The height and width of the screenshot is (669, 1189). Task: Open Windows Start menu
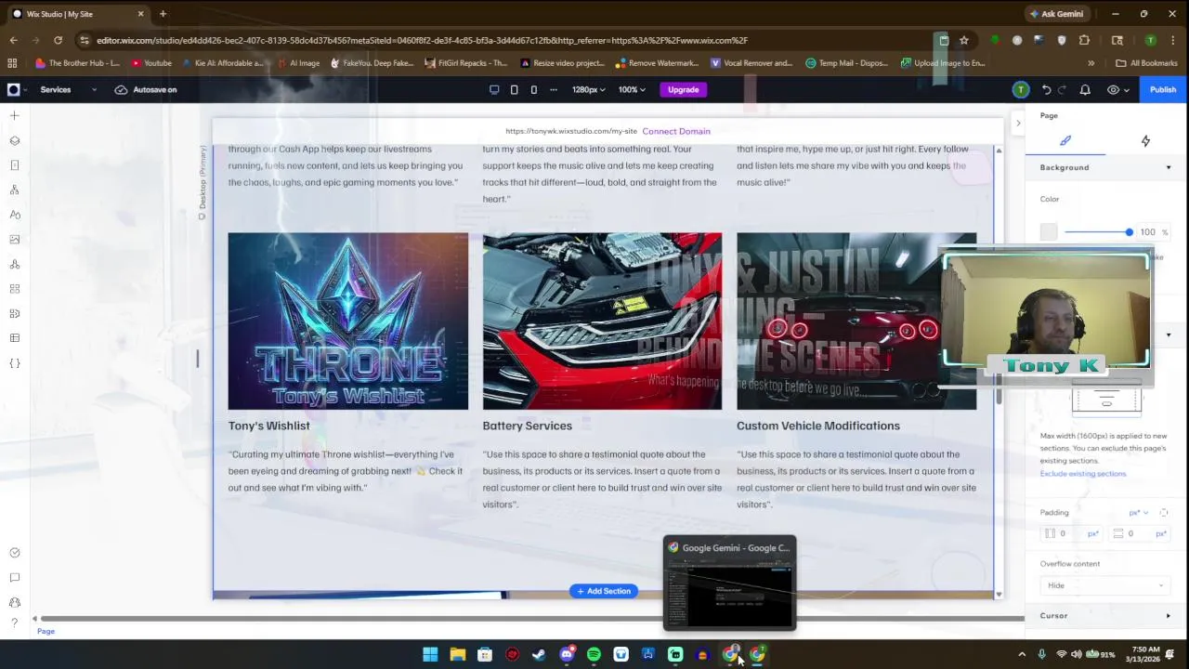click(x=430, y=654)
